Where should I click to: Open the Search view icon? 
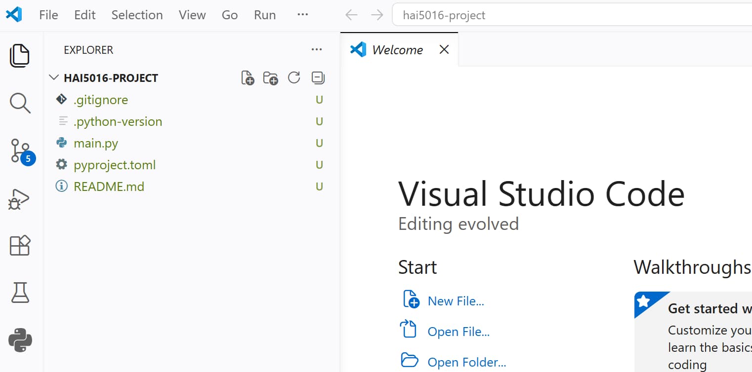coord(20,103)
